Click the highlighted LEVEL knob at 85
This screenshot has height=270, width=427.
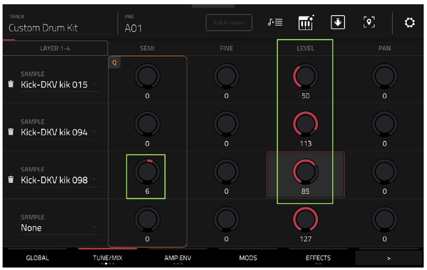305,172
